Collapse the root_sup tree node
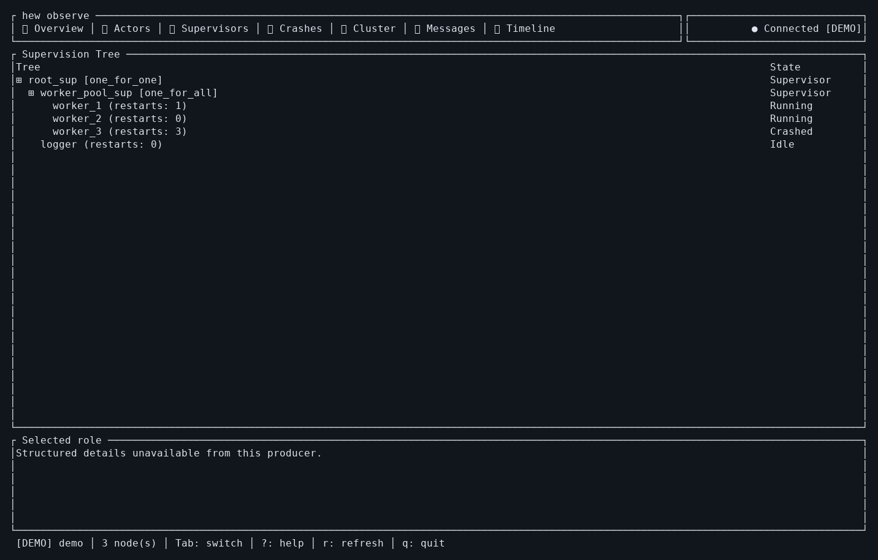The image size is (878, 560). click(x=19, y=80)
